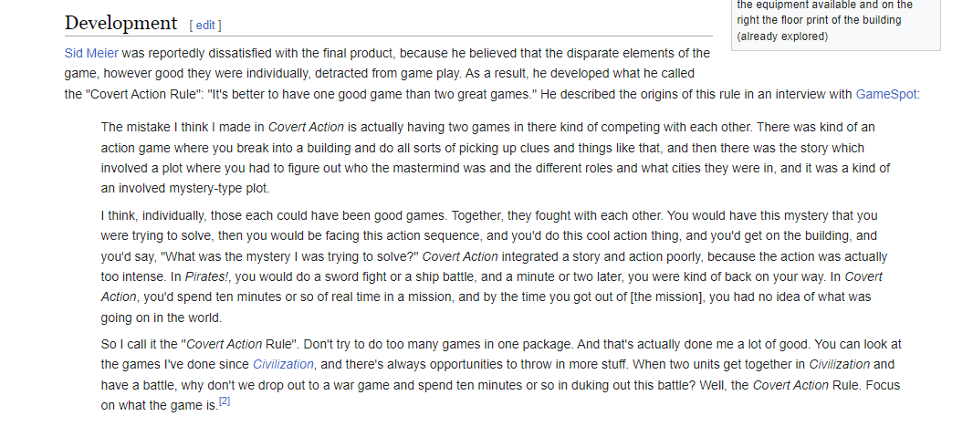Click the bracketed '[the mission]' text
This screenshot has height=437, width=973.
pyautogui.click(x=667, y=297)
